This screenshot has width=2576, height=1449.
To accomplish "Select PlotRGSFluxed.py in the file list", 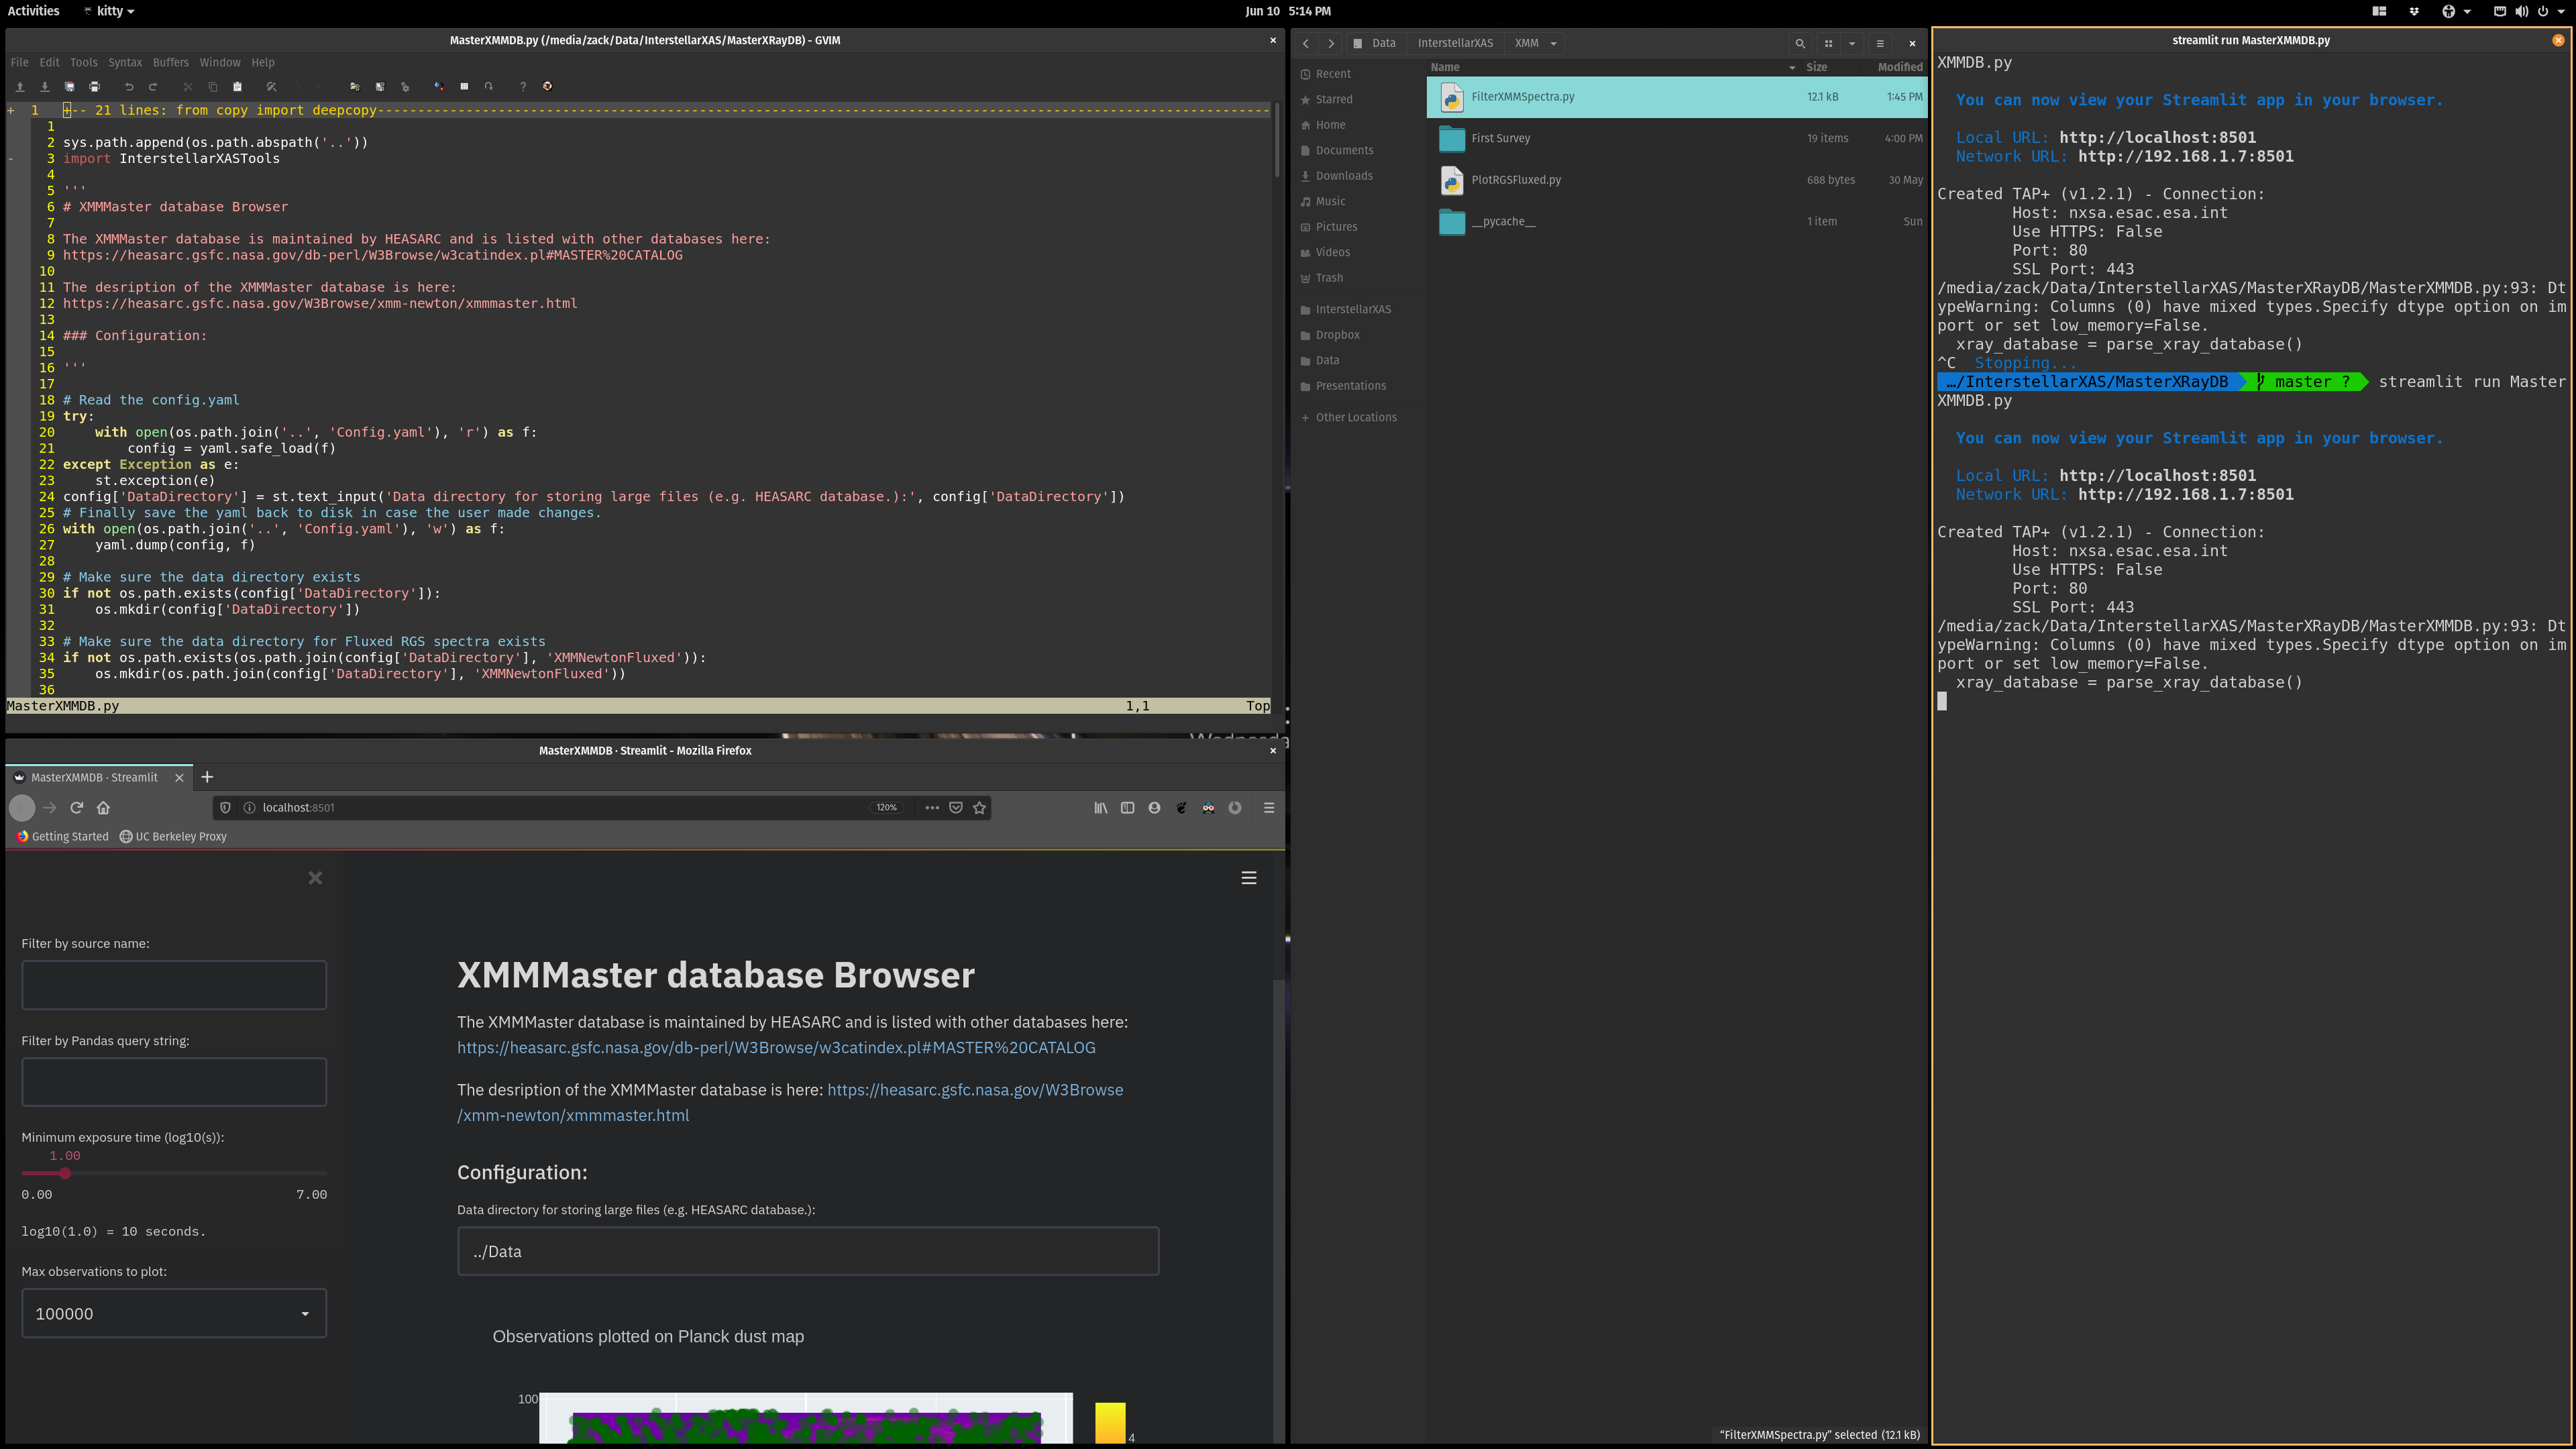I will [1517, 180].
